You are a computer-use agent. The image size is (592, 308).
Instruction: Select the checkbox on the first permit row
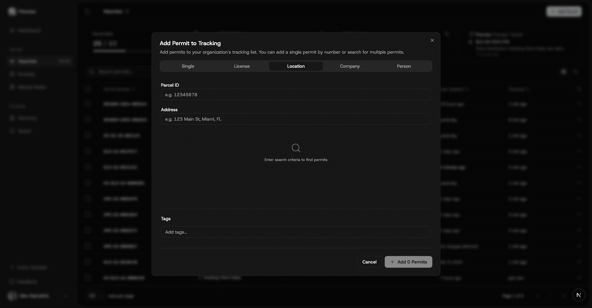coord(88,104)
